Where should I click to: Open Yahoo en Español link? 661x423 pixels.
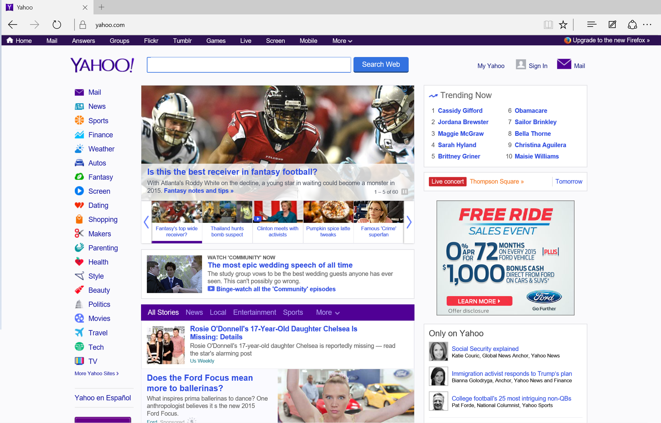point(103,397)
